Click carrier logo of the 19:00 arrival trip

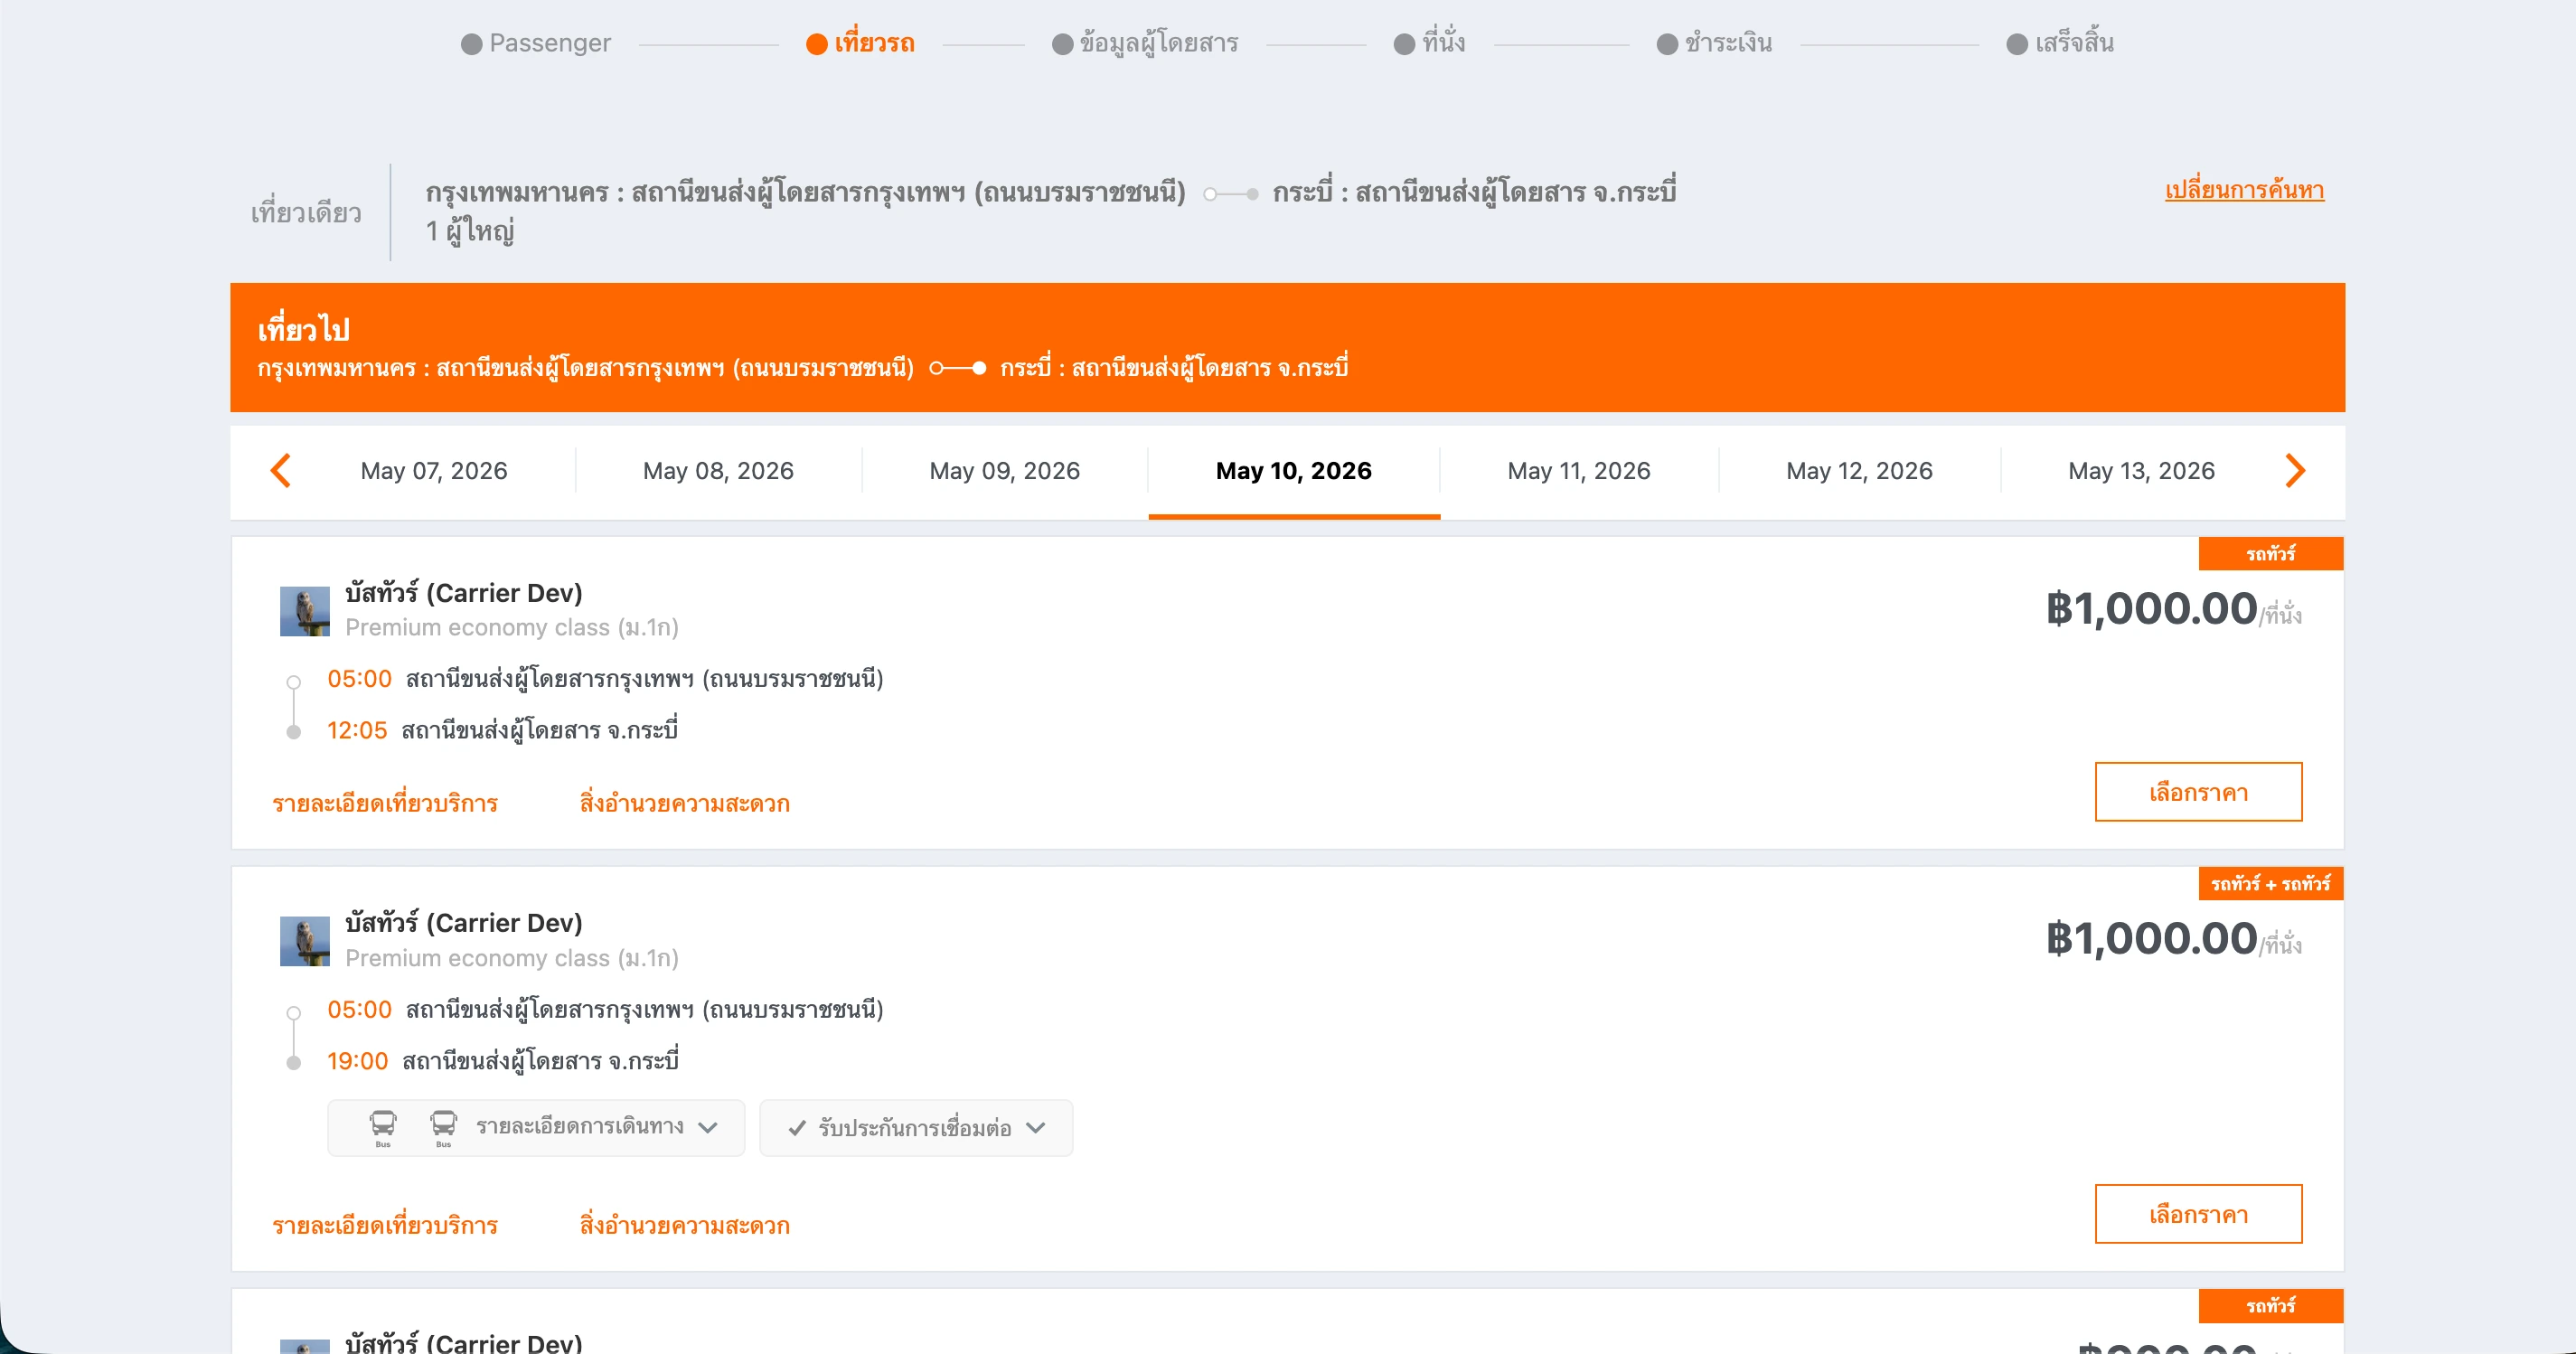point(305,941)
